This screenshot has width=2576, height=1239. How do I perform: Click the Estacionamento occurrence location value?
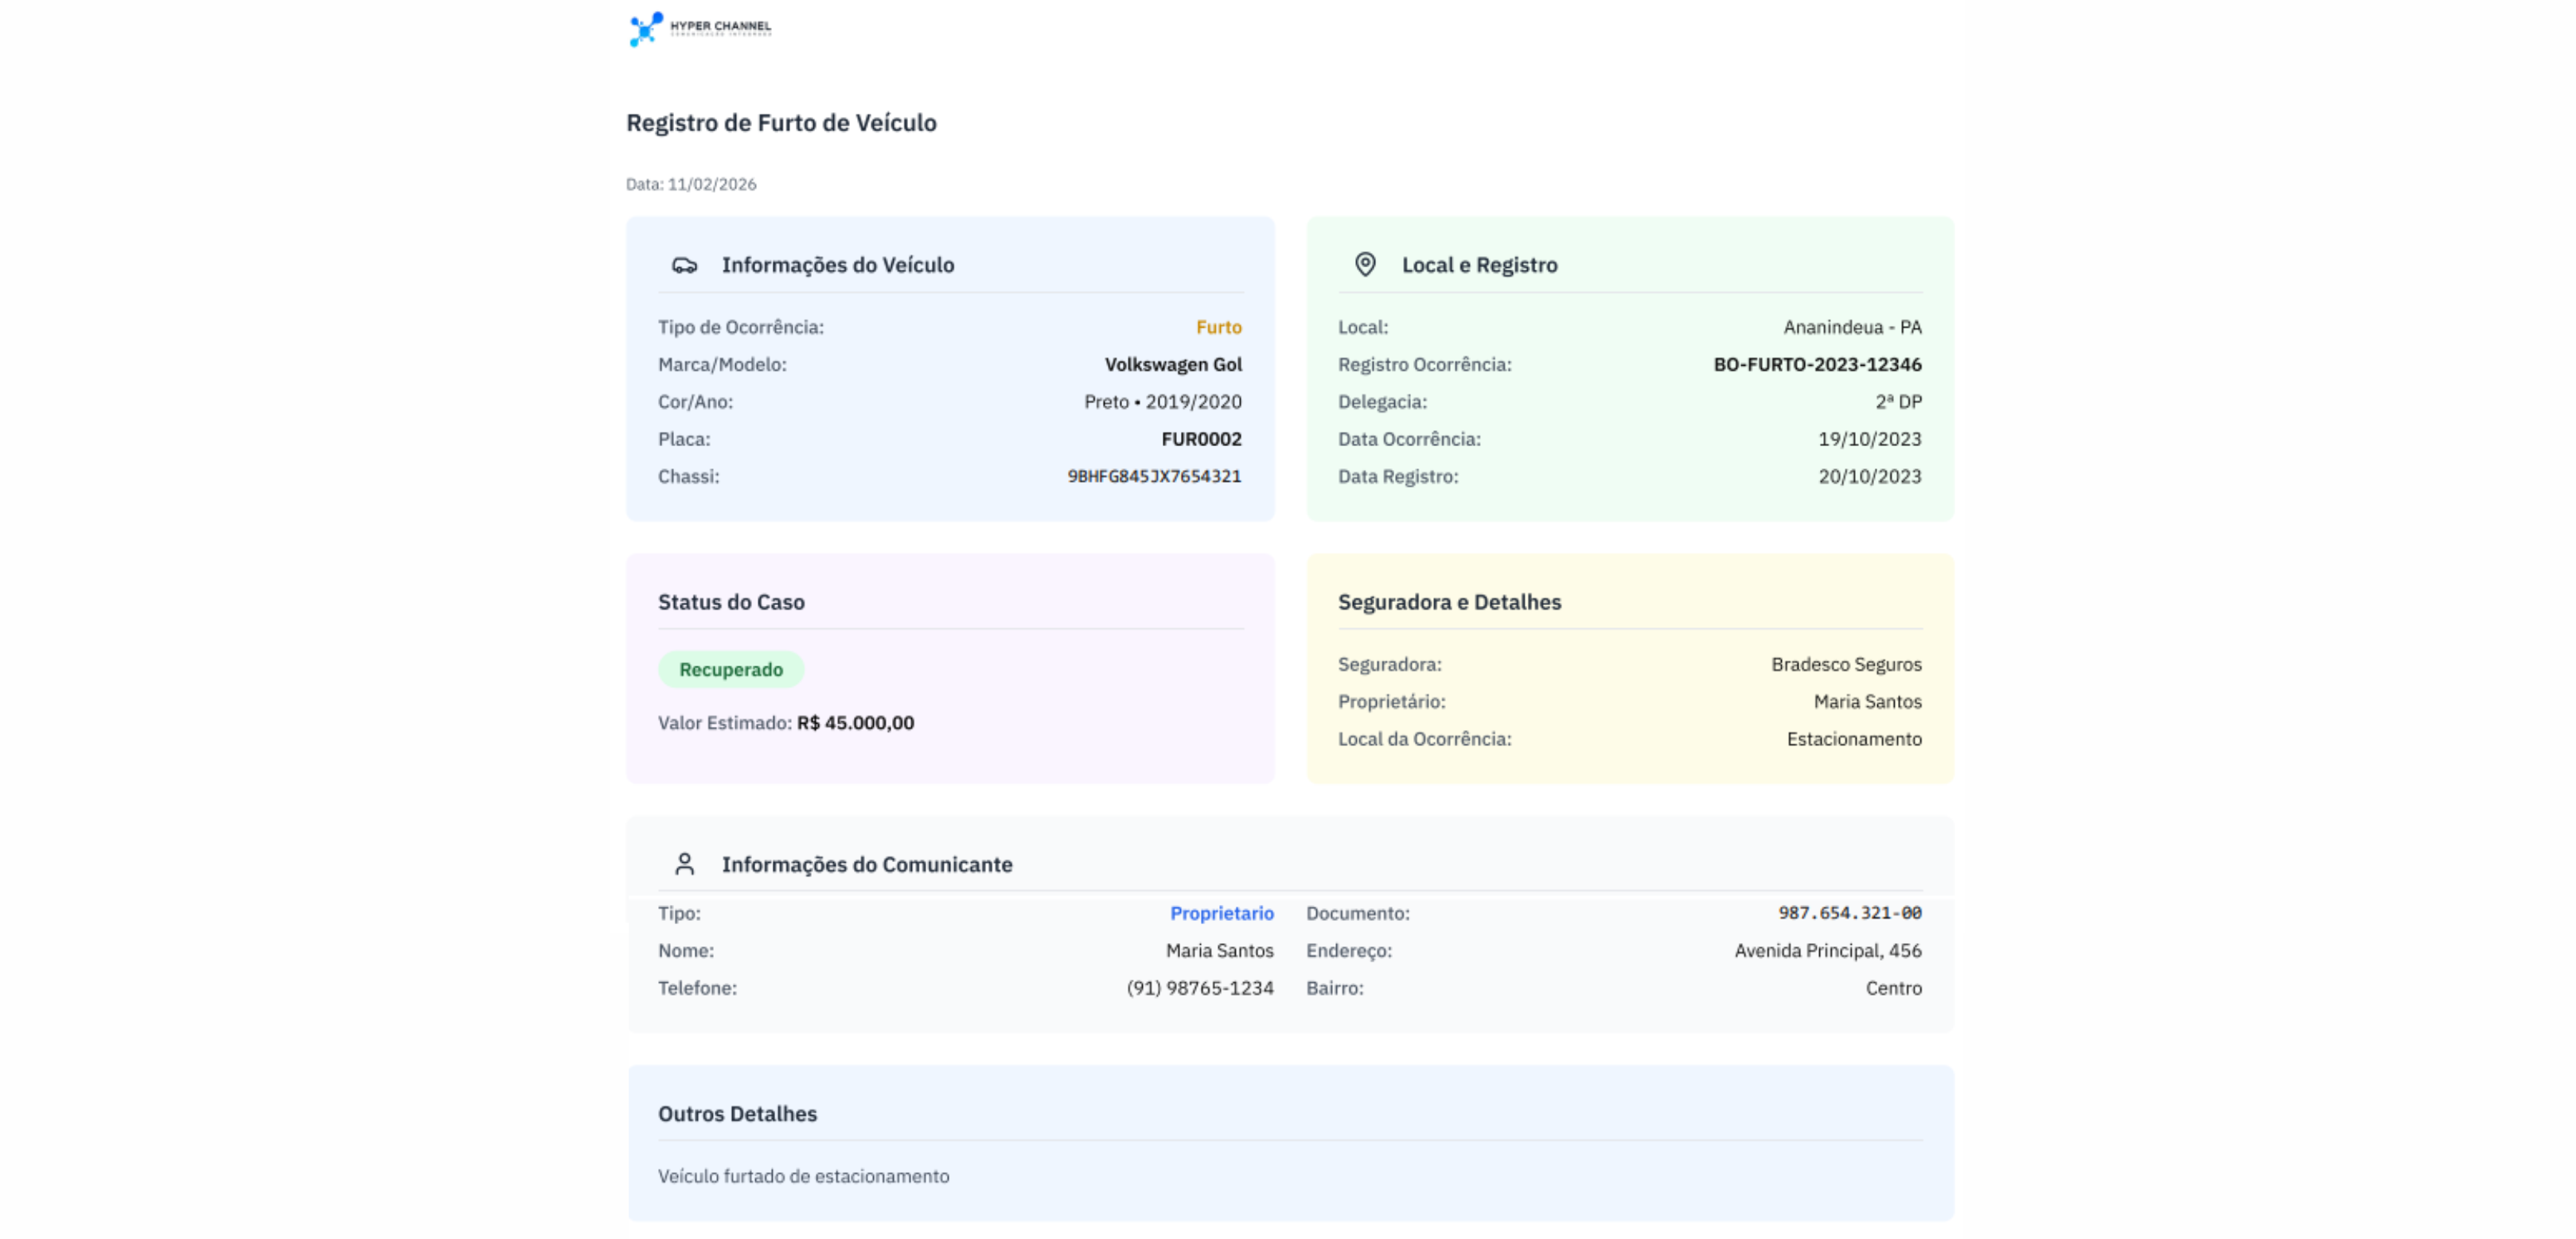pos(1854,739)
